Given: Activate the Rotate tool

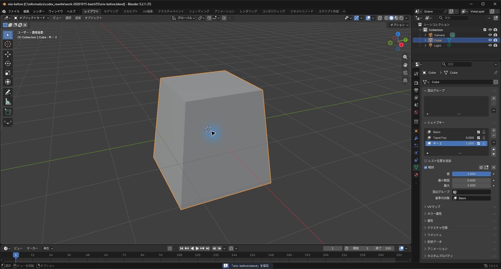Looking at the screenshot, I should [8, 64].
